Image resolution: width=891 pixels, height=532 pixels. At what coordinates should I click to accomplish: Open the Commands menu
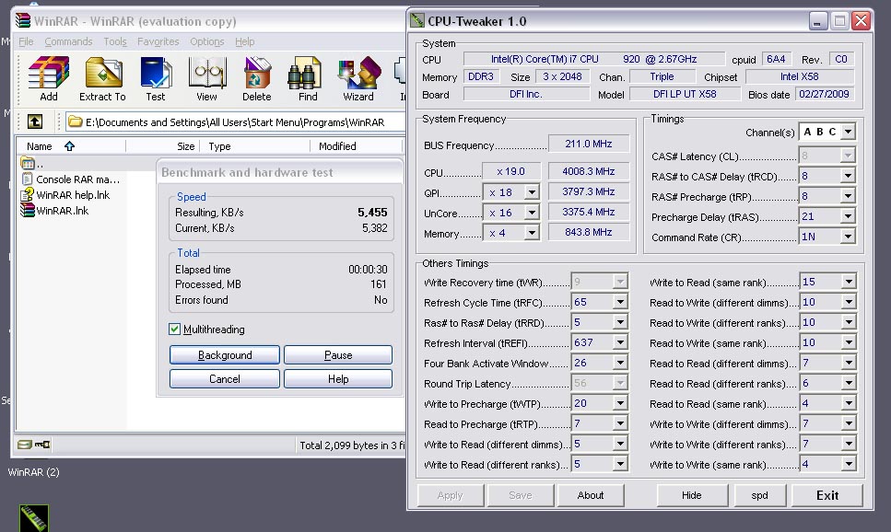pyautogui.click(x=68, y=41)
